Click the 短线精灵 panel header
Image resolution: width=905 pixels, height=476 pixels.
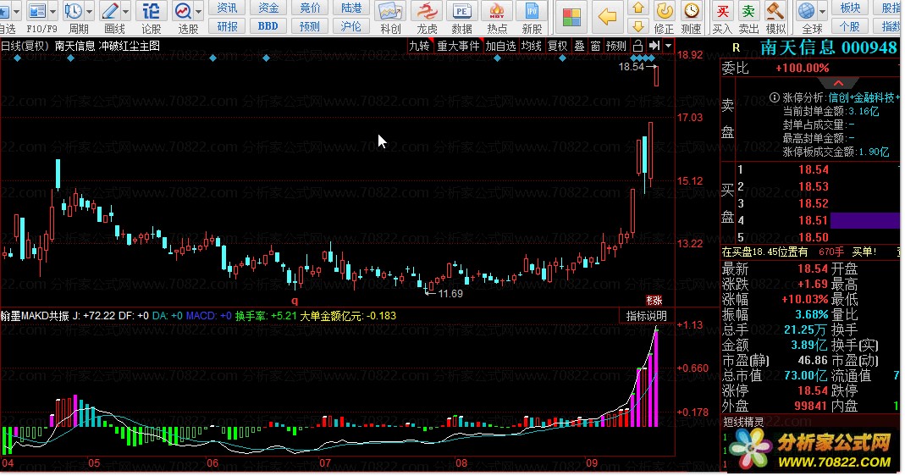click(x=744, y=423)
